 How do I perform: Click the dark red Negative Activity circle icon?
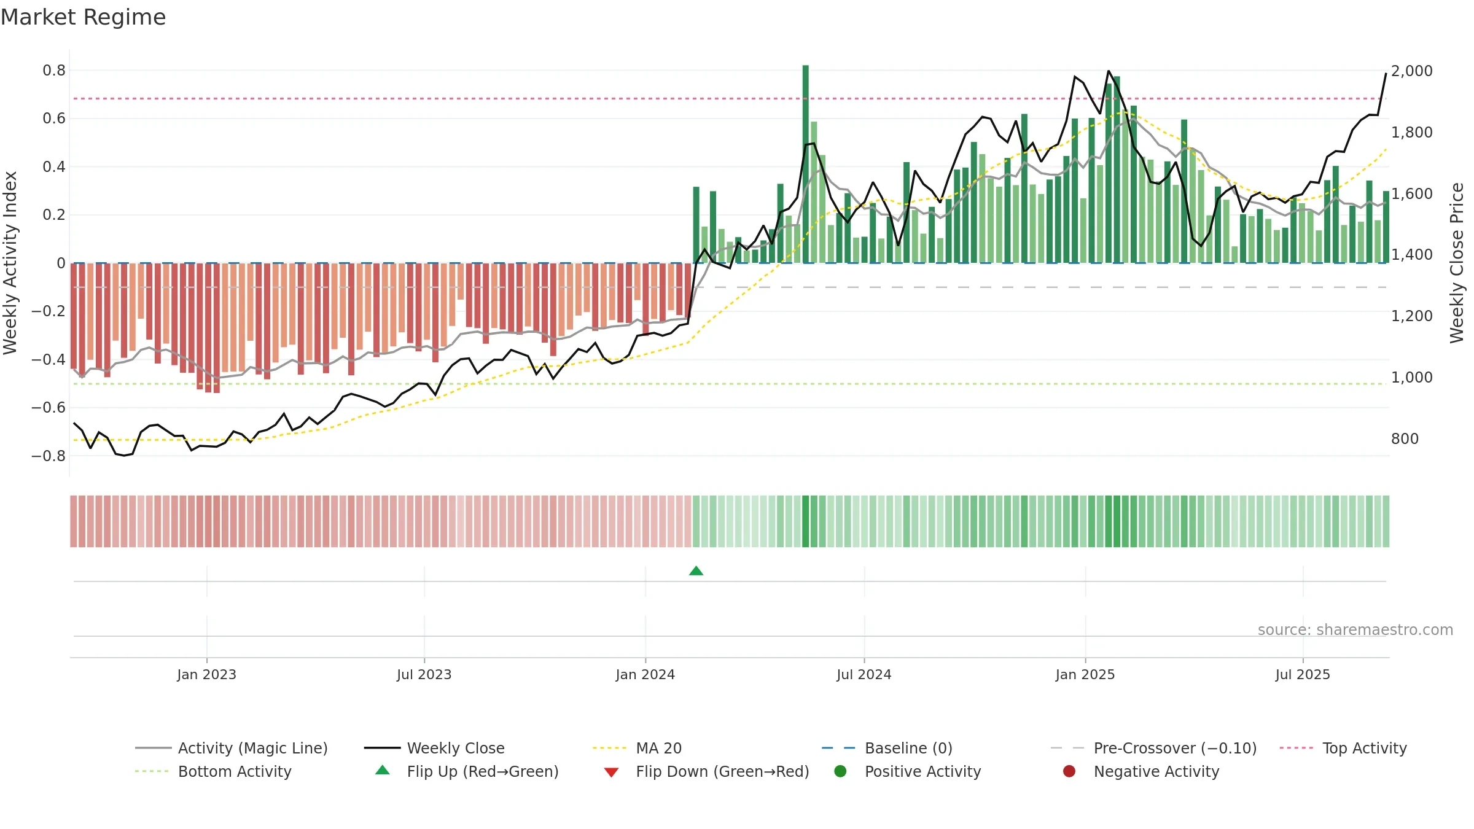point(1069,771)
